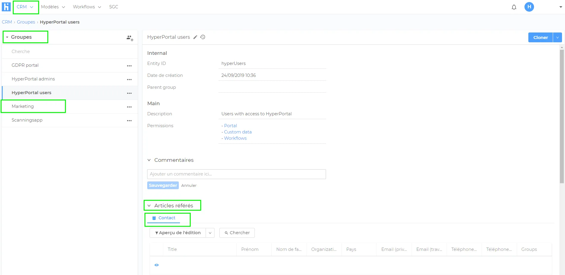This screenshot has height=275, width=565.
Task: Focus the Cherche search field
Action: [x=70, y=52]
